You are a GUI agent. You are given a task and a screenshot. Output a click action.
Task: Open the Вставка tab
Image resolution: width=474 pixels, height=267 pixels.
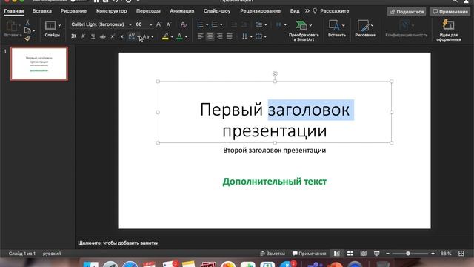[x=42, y=11]
